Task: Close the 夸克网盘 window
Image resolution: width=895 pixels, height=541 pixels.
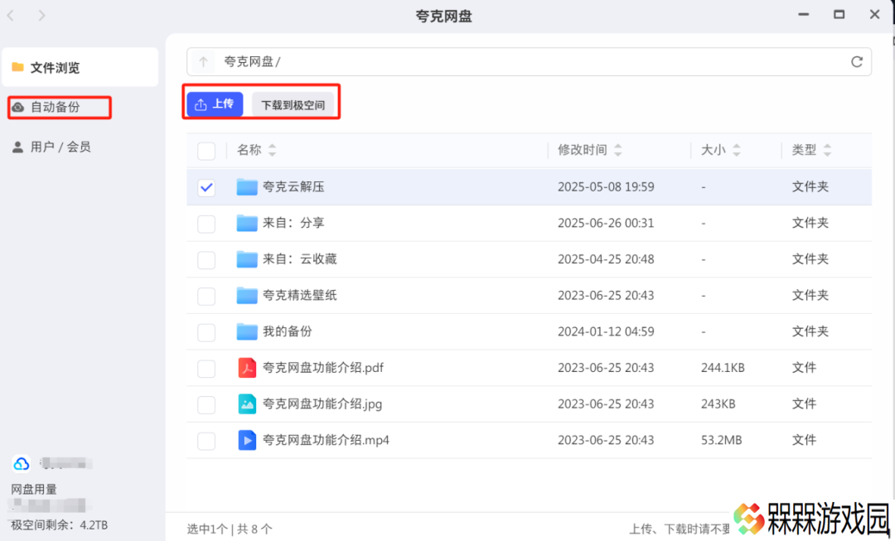Action: [x=874, y=14]
